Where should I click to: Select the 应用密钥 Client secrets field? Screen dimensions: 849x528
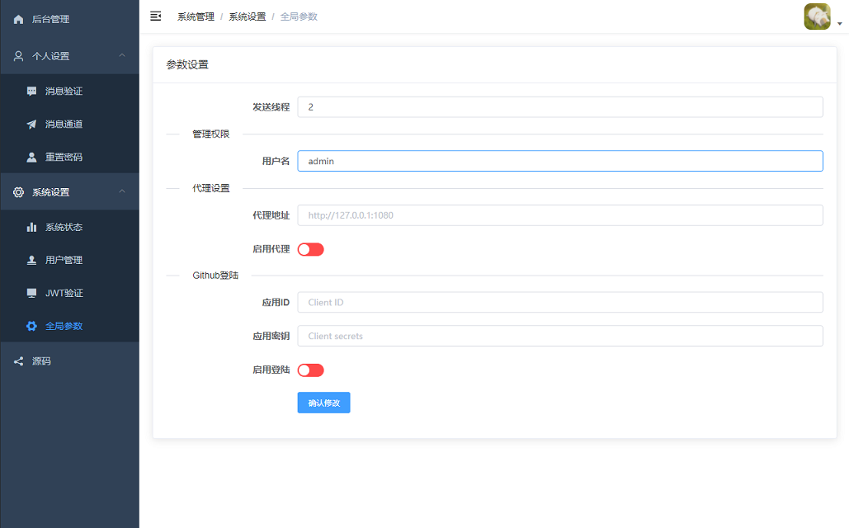559,336
